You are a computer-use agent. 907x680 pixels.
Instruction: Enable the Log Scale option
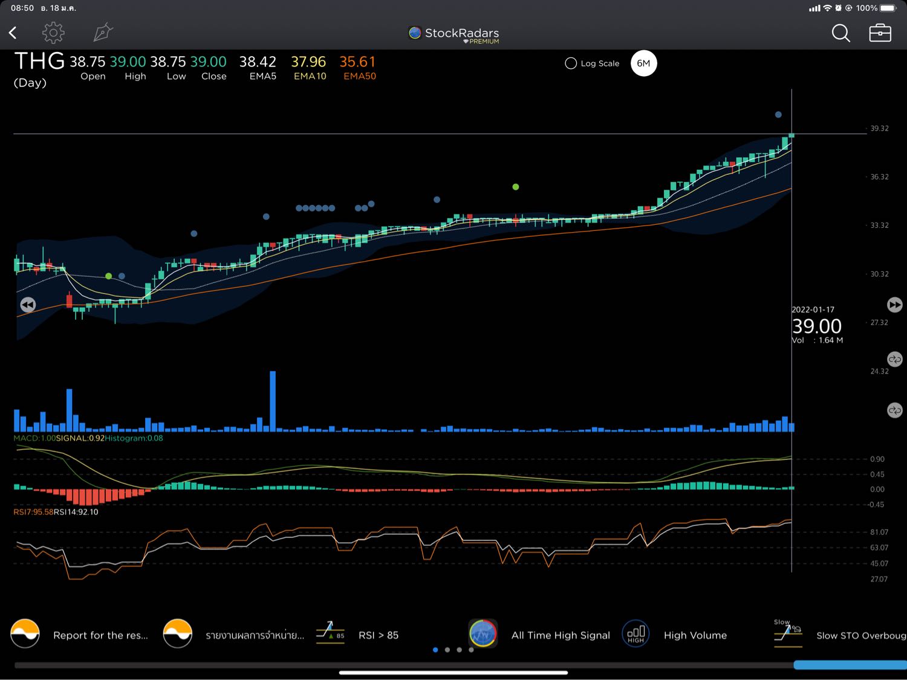tap(571, 63)
